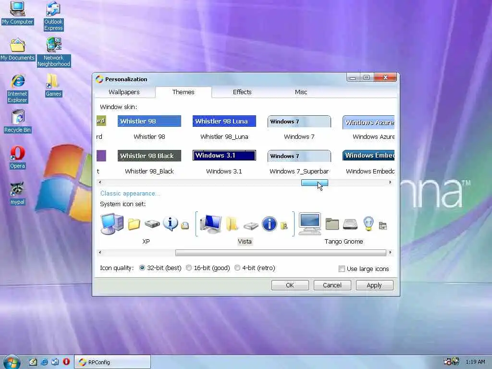The width and height of the screenshot is (492, 369).
Task: Choose the Windows 3.1 window skin
Action: (x=224, y=162)
